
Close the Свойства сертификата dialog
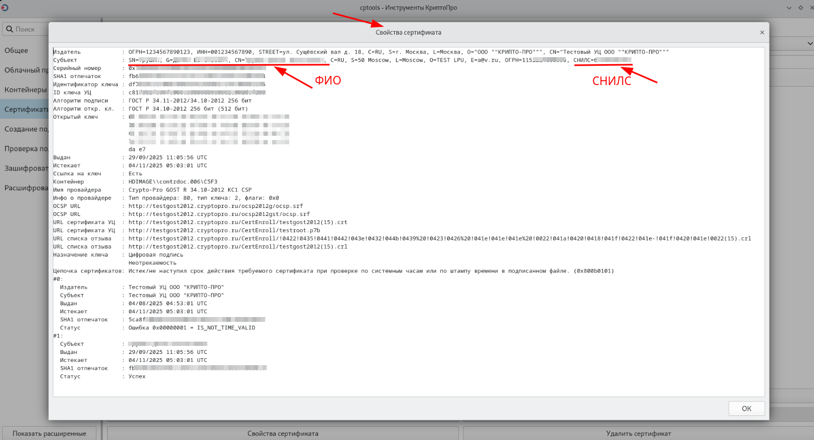click(x=762, y=33)
